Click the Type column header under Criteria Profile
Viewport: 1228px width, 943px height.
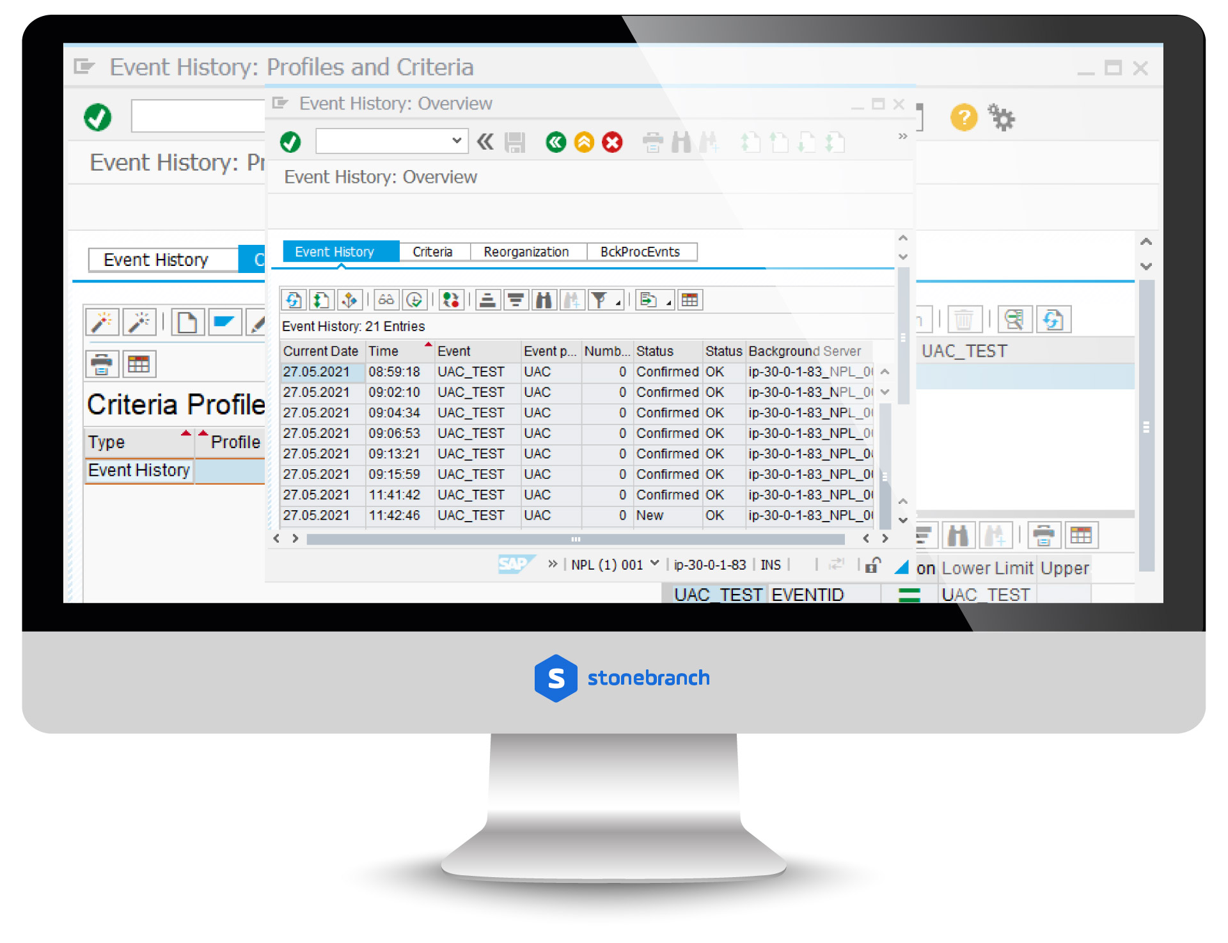tap(139, 442)
